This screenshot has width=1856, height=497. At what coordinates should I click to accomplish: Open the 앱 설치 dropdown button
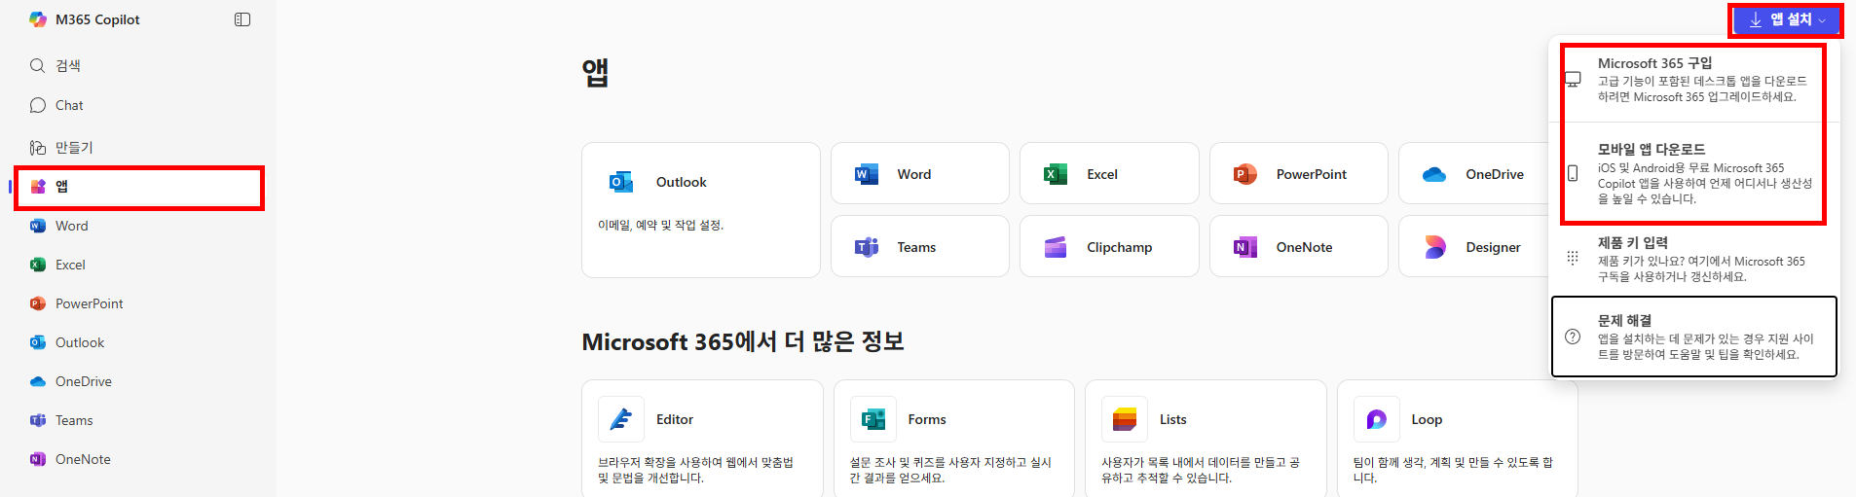[x=1786, y=20]
